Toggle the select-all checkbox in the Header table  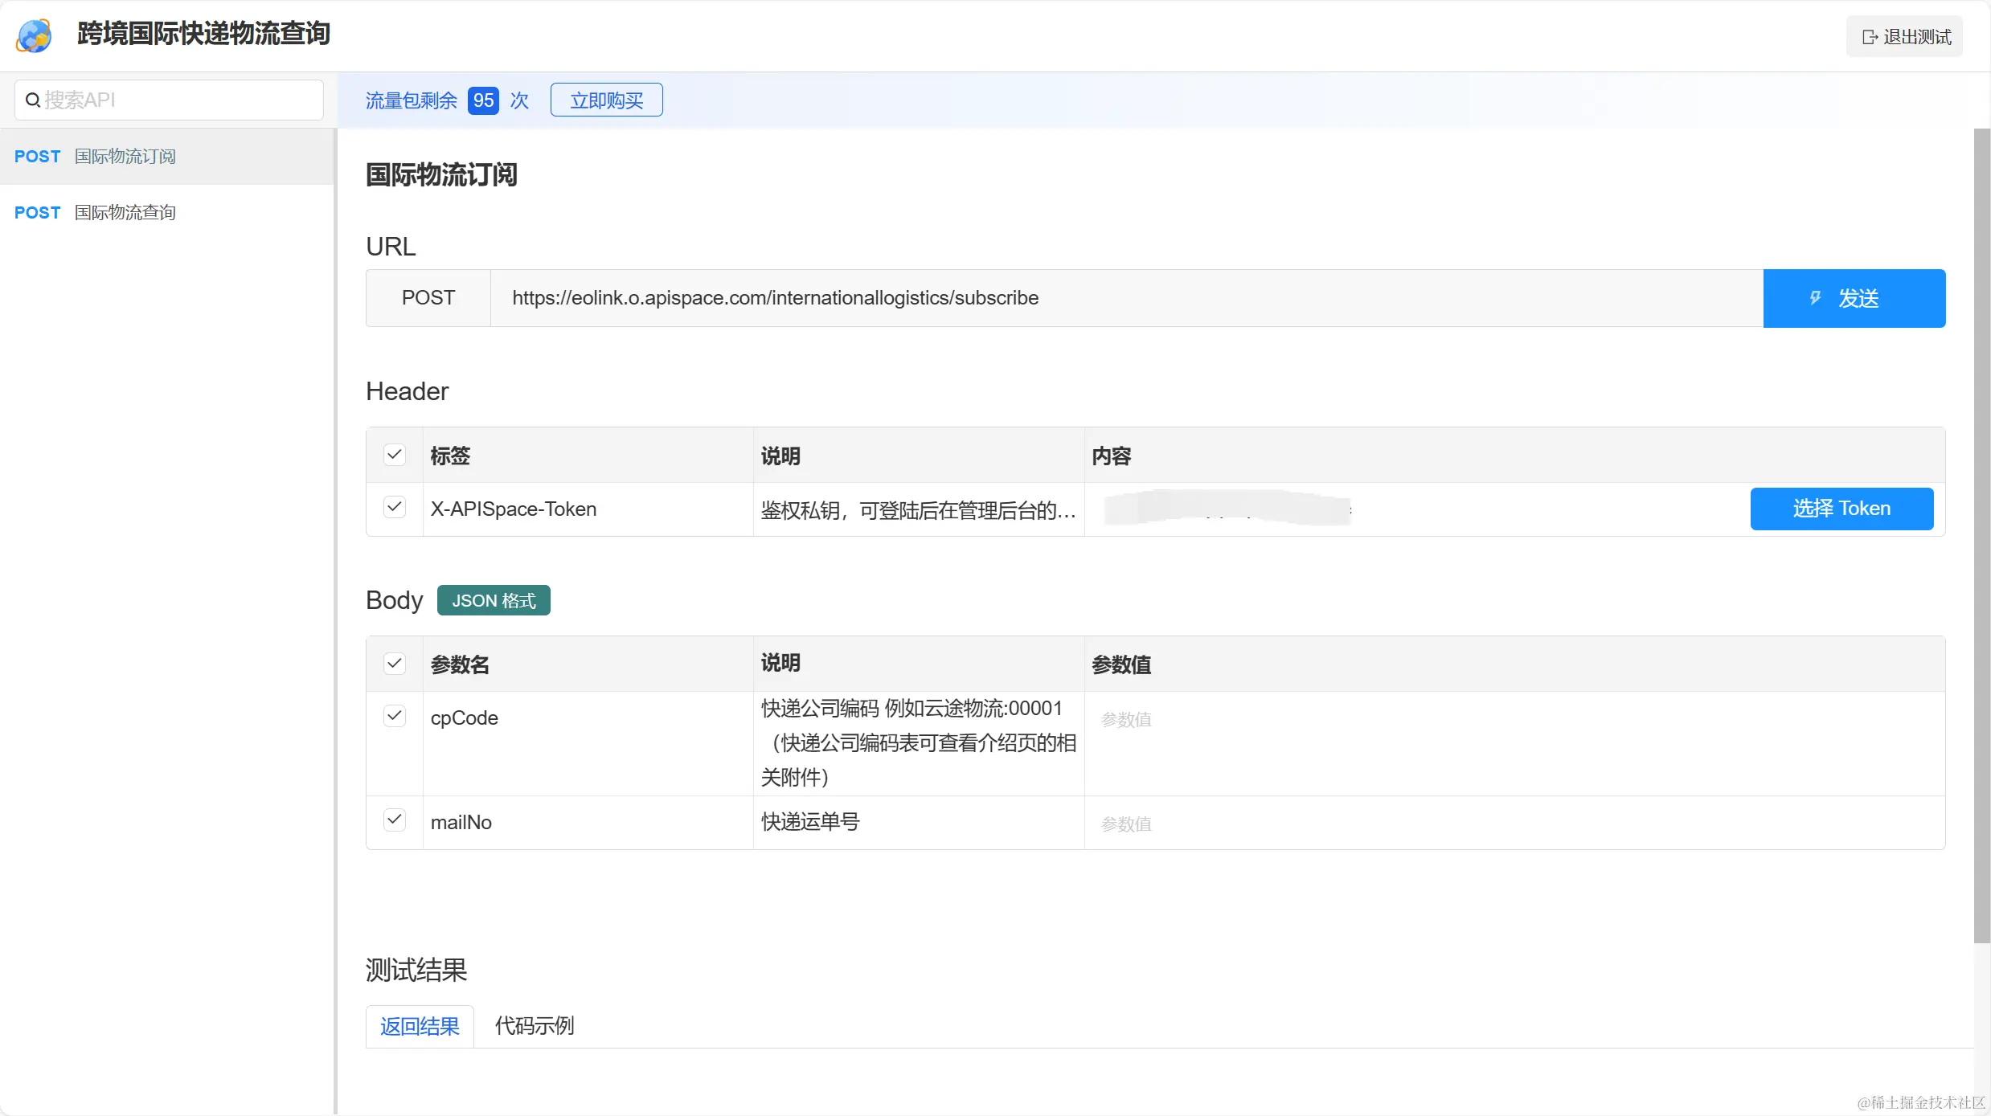coord(394,455)
